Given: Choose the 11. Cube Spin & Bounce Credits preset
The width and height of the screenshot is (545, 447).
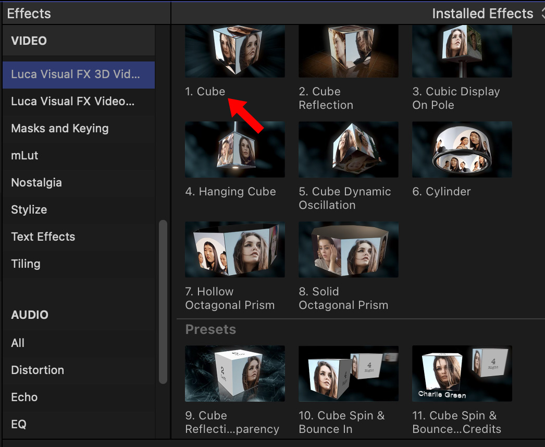Looking at the screenshot, I should click(x=462, y=373).
